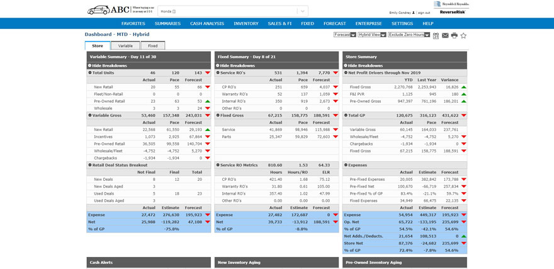Click the user profile icon beside Emily Condrey
554x269 pixels.
pyautogui.click(x=414, y=13)
